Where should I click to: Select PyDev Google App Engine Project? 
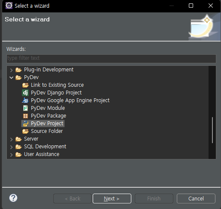coord(70,100)
